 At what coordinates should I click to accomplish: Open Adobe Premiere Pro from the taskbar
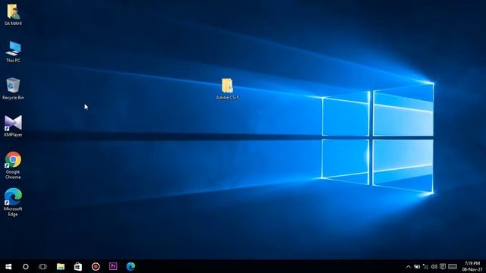[x=113, y=266]
